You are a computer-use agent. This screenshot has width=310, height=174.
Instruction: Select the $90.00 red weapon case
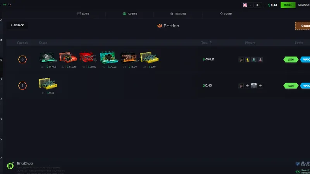pyautogui.click(x=89, y=58)
